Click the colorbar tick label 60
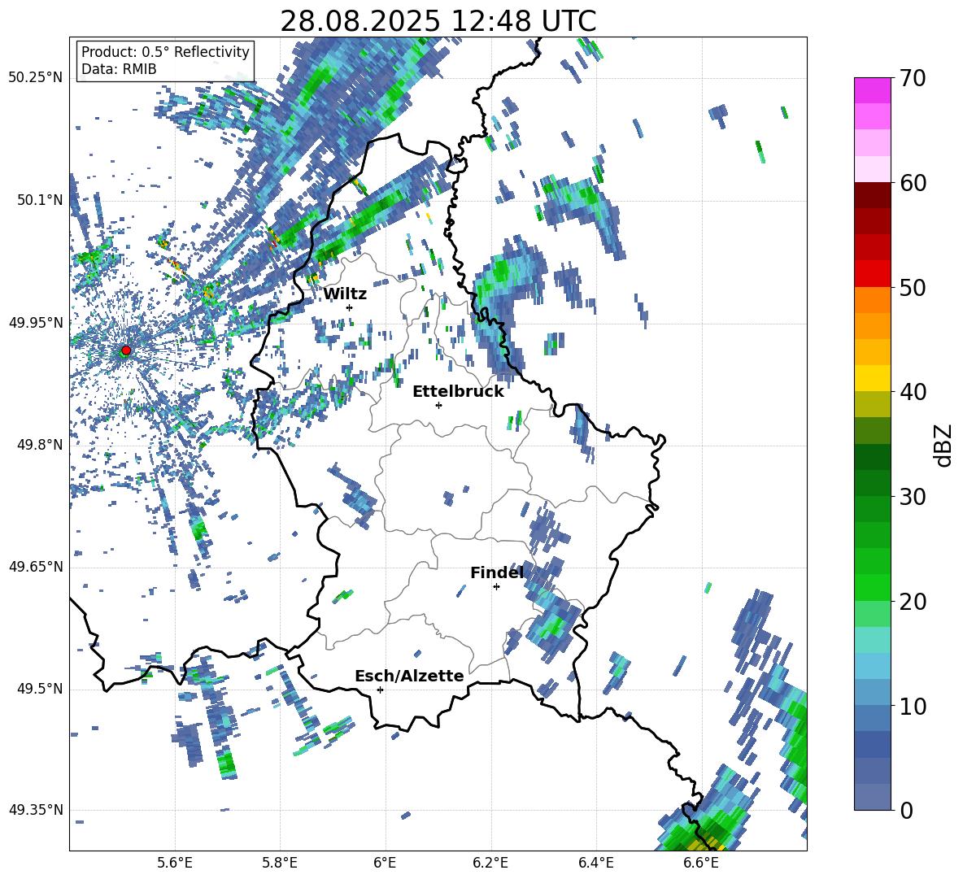Image resolution: width=963 pixels, height=879 pixels. pyautogui.click(x=913, y=183)
